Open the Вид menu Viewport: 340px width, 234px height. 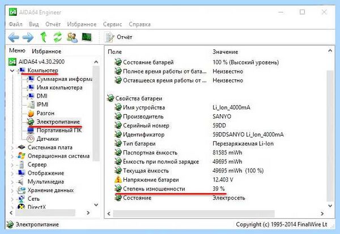pos(34,24)
